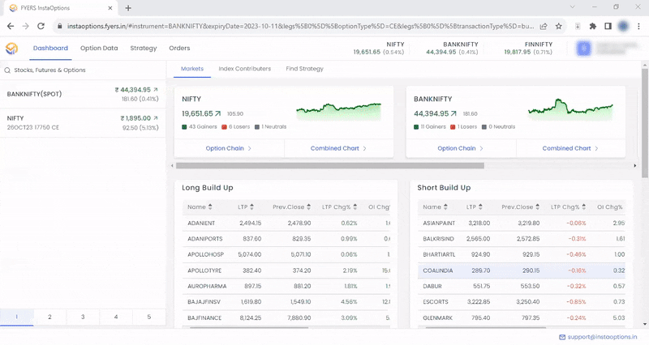Select BANKNIFTY(SPOT) watchlist item

[x=83, y=94]
